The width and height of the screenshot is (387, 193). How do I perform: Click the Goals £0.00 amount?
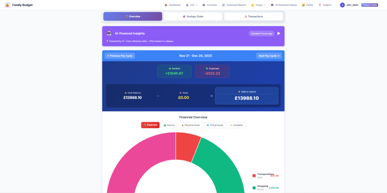tap(183, 98)
